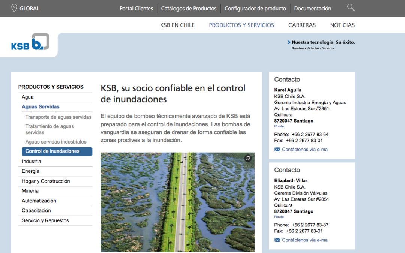Click Contáctenos vía e-mail for Karel Aguila
405x253 pixels.
point(305,150)
